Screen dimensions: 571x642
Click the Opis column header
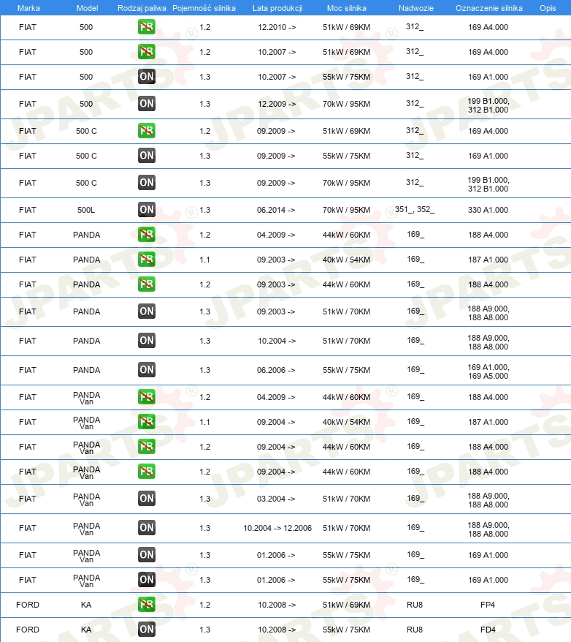pyautogui.click(x=548, y=8)
